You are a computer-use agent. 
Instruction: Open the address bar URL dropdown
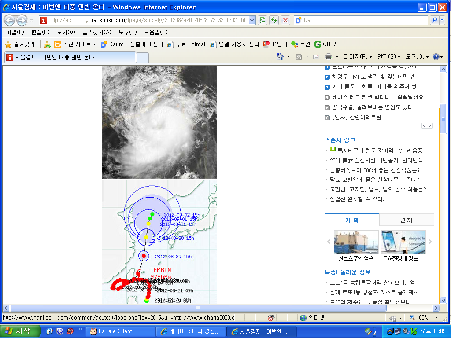click(252, 20)
